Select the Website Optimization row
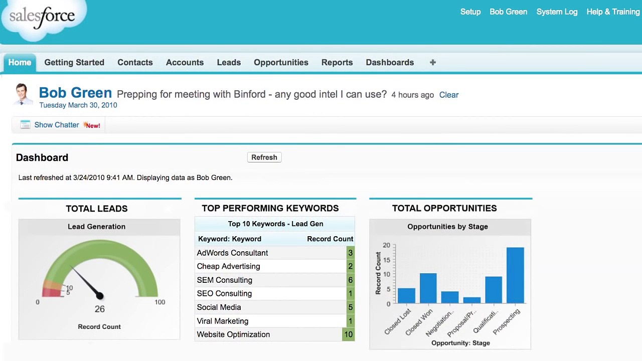642x361 pixels. [x=275, y=334]
